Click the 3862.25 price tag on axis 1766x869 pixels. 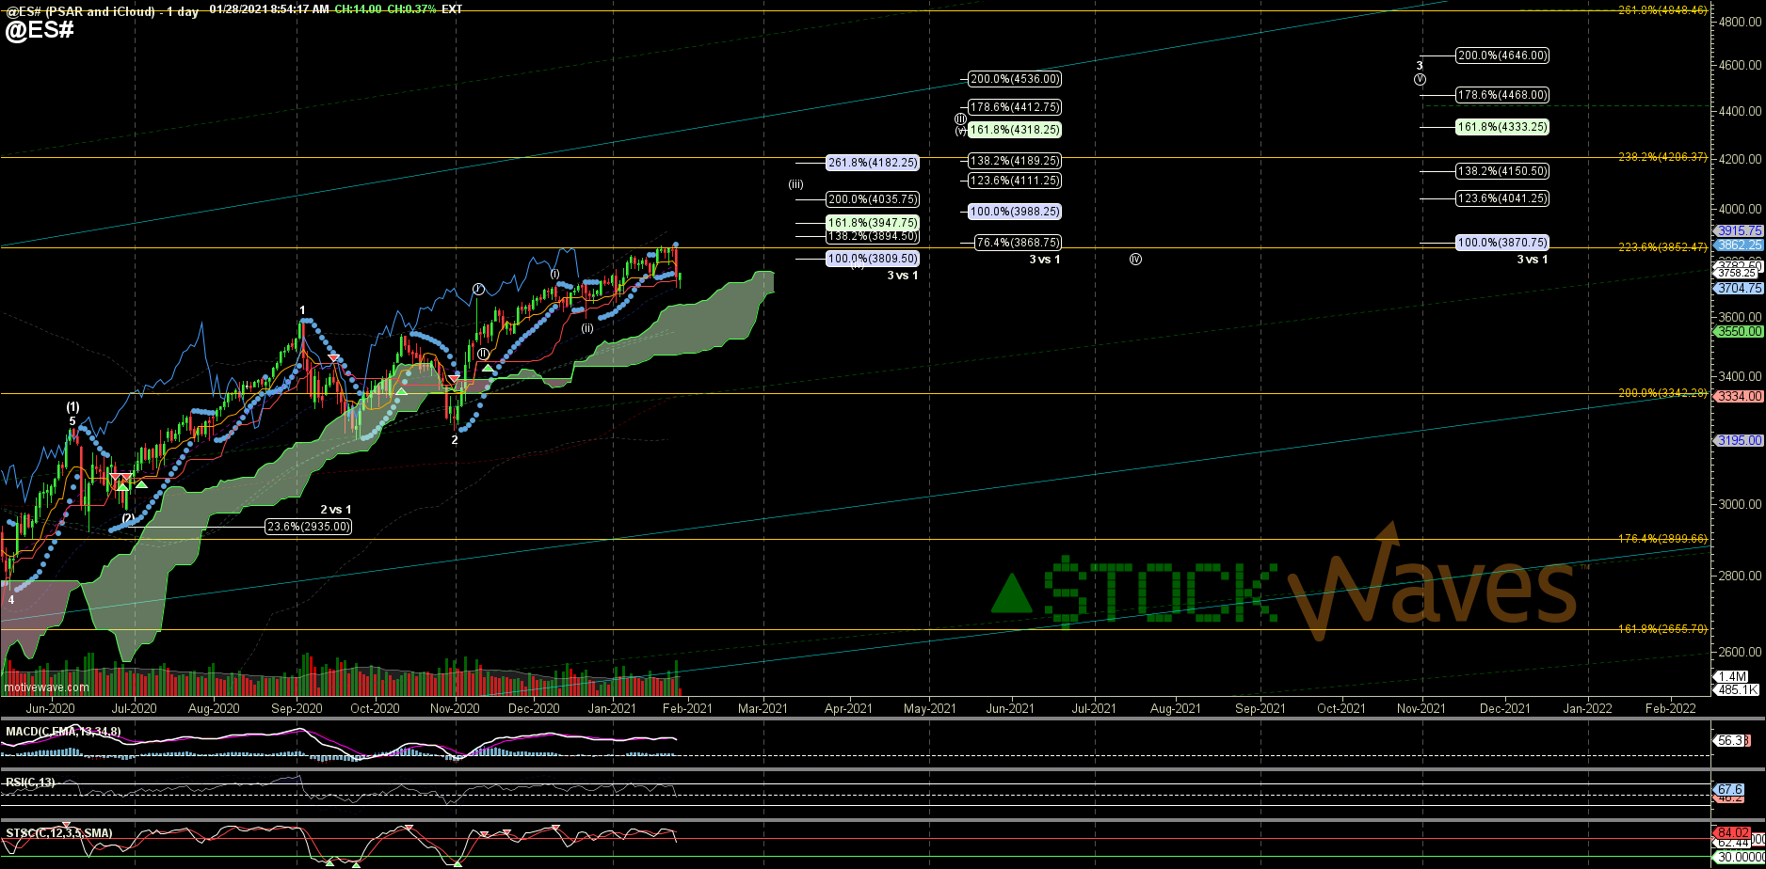[1739, 245]
